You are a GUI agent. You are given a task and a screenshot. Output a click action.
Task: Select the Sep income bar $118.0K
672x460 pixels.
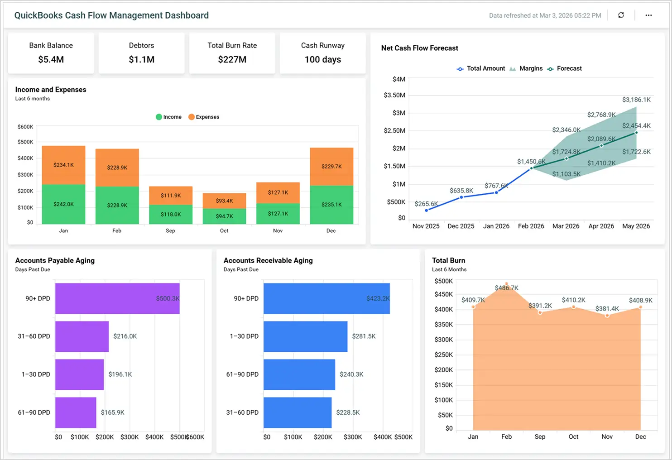[x=171, y=215]
